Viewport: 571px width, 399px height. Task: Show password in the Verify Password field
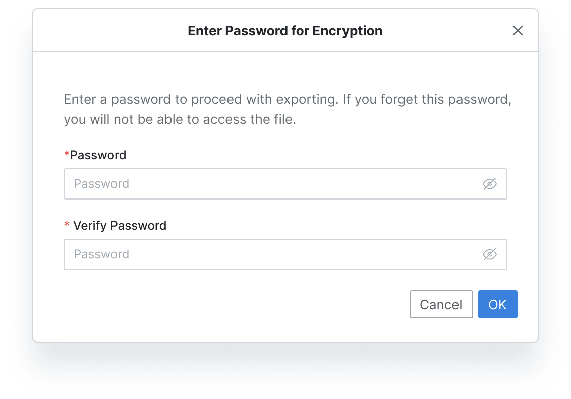point(489,255)
